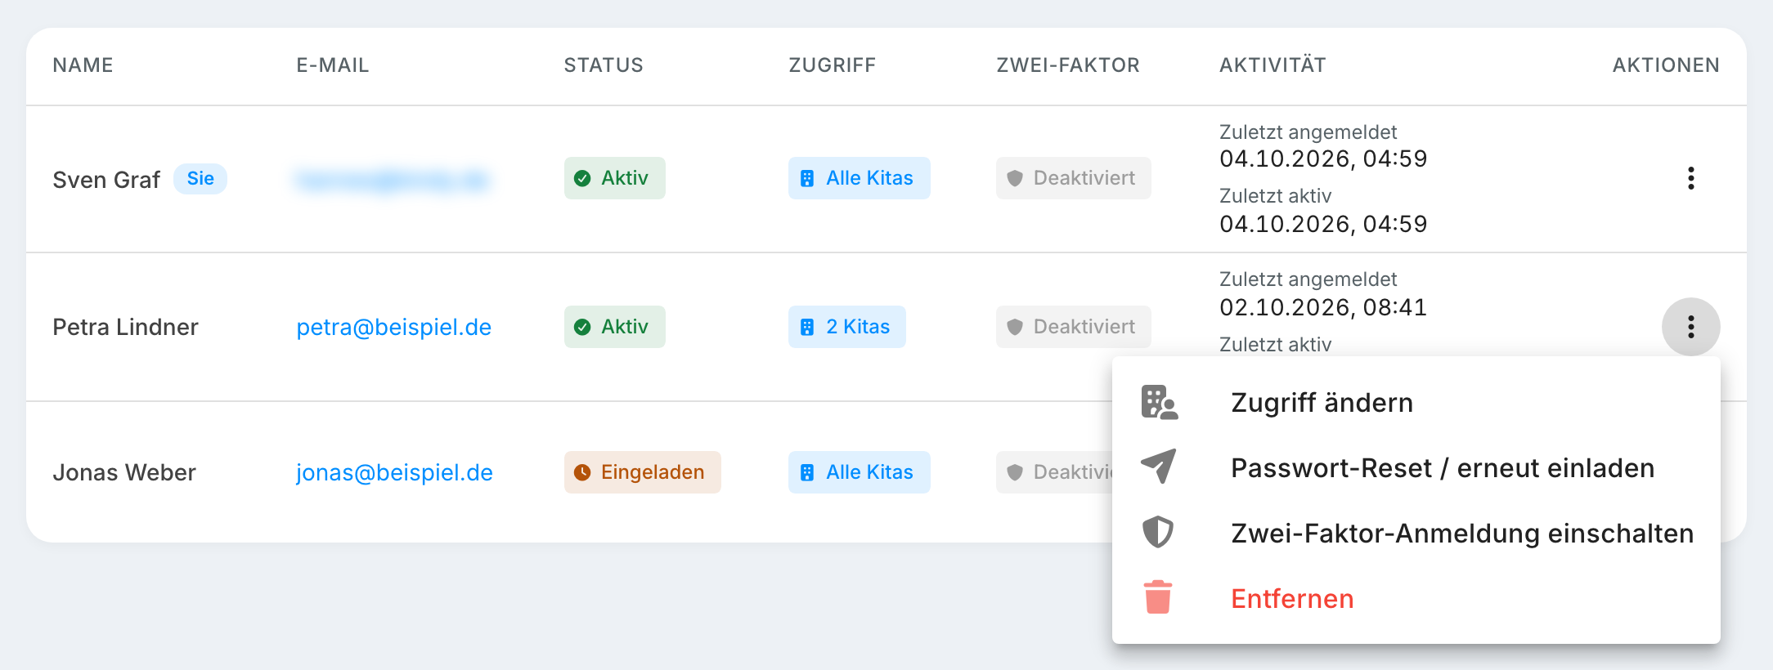
Task: Click the name Petra Lindner
Action: click(x=125, y=327)
